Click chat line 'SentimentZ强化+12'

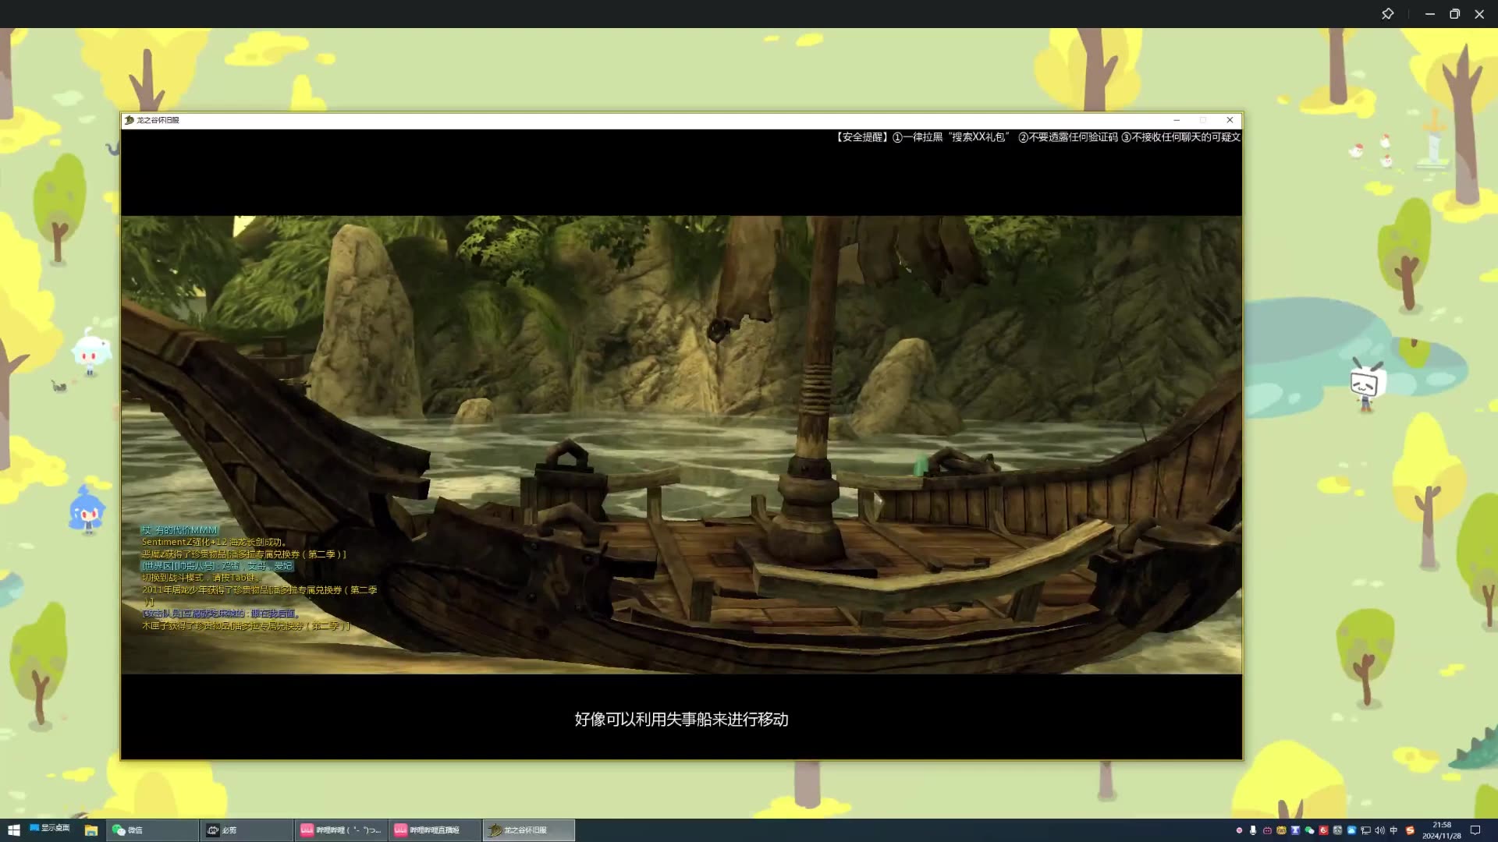214,542
